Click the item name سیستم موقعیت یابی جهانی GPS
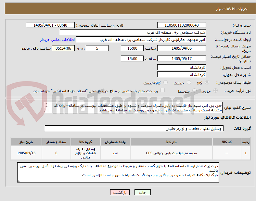Image resolution: width=256 pixels, height=201 pixels. pyautogui.click(x=171, y=153)
